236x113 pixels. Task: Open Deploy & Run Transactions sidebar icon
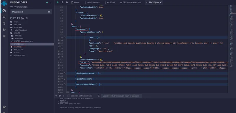click(4, 30)
